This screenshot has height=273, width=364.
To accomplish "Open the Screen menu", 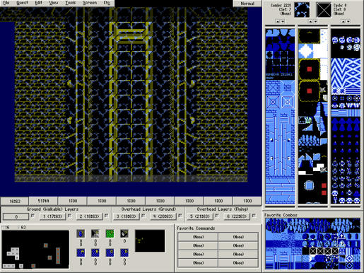I will point(90,3).
